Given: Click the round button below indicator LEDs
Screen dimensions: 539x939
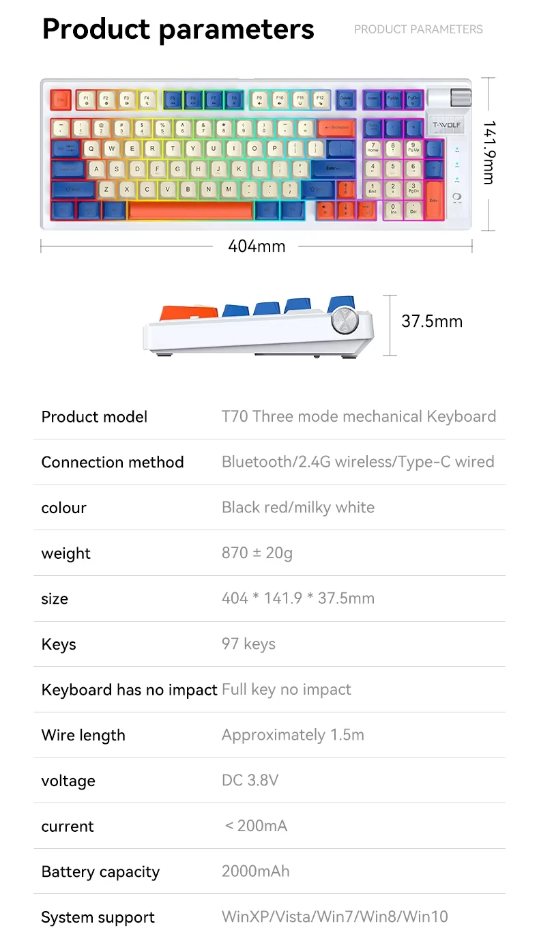Looking at the screenshot, I should pos(456,199).
